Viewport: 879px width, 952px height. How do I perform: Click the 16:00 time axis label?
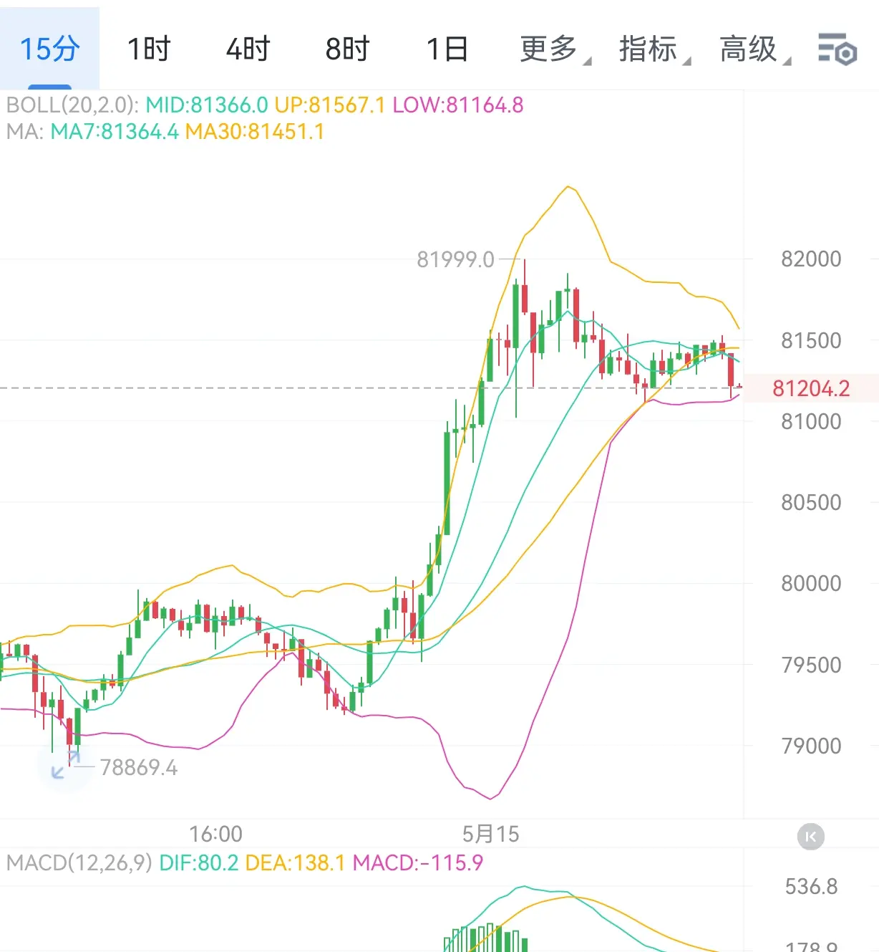pyautogui.click(x=215, y=834)
